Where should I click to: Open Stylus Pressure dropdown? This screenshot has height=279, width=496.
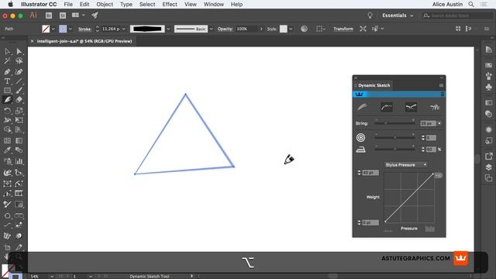(x=406, y=165)
